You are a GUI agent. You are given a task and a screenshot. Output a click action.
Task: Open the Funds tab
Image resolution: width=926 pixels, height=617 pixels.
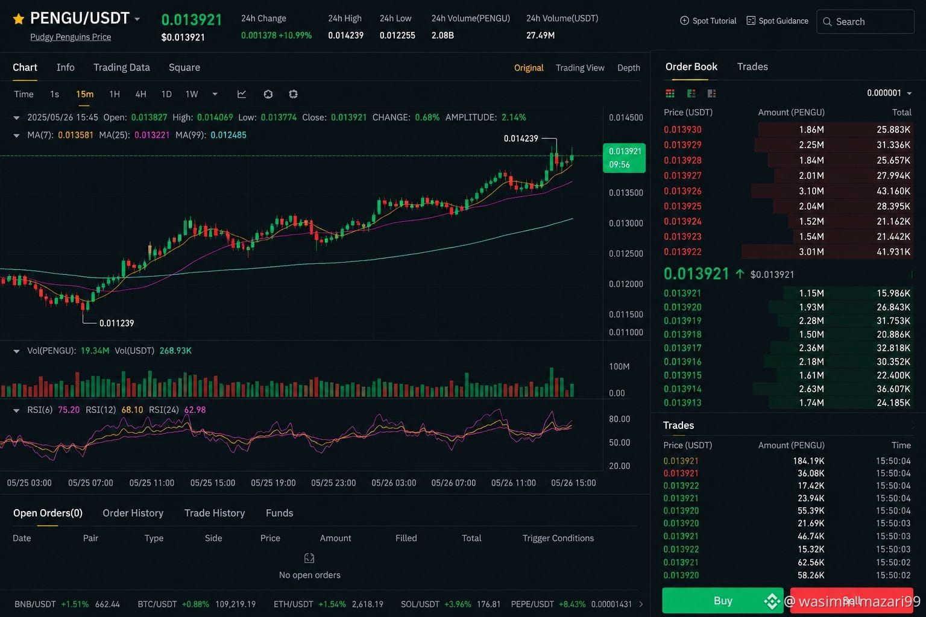[280, 513]
